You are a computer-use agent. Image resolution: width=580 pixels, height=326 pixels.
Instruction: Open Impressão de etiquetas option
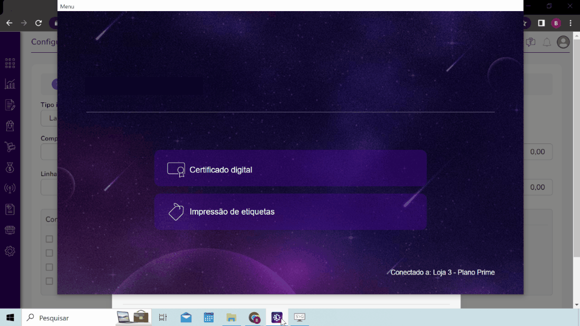[x=291, y=212]
